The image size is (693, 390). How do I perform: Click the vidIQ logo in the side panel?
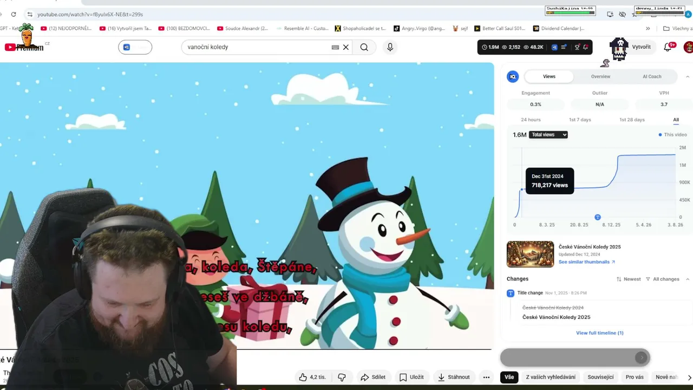pyautogui.click(x=513, y=77)
